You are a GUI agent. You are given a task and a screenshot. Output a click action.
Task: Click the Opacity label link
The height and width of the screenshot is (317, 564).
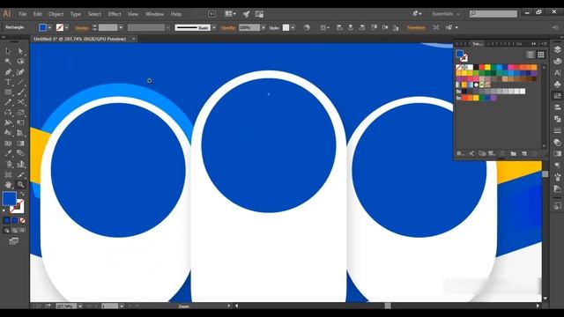(x=227, y=27)
